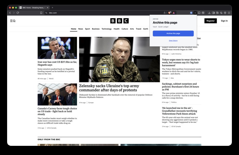Open Leo AI sparkle icon

point(221,13)
